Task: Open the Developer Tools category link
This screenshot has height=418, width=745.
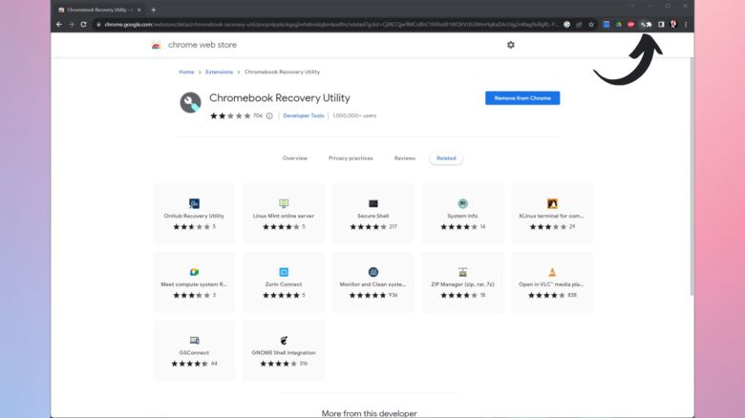Action: [x=304, y=115]
